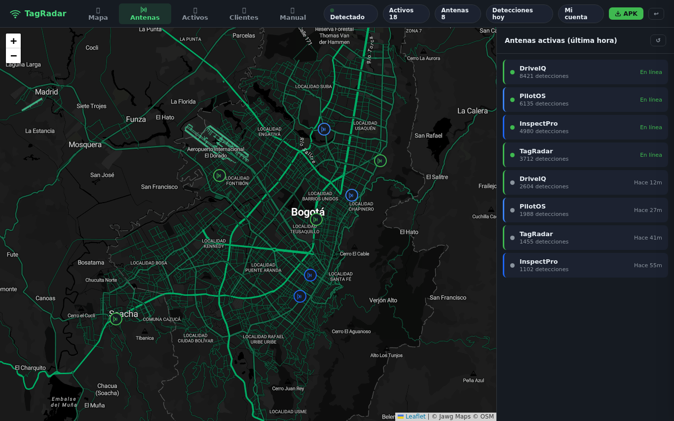674x421 pixels.
Task: Click the Madrid map label
Action: pos(46,92)
